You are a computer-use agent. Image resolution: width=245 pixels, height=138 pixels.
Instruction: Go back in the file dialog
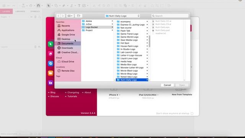click(59, 16)
